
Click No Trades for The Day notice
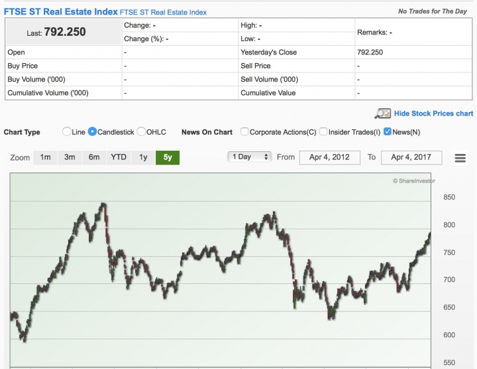432,11
